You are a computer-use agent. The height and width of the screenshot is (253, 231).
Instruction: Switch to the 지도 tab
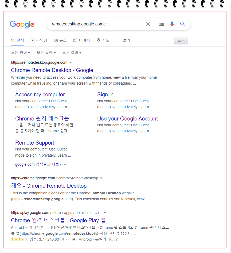tap(103, 40)
